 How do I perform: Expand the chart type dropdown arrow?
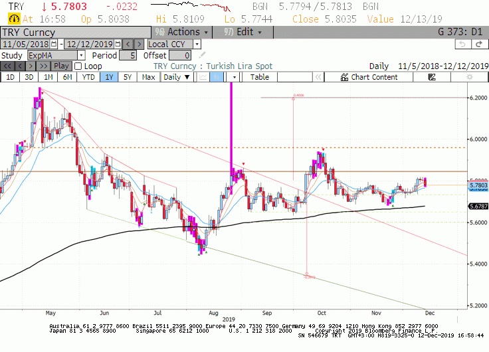(x=234, y=77)
